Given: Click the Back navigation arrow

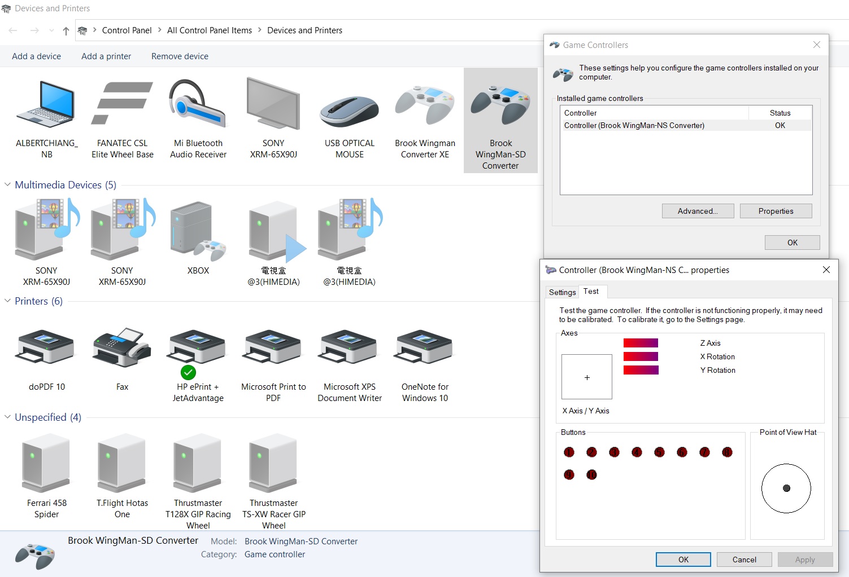Looking at the screenshot, I should 13,30.
